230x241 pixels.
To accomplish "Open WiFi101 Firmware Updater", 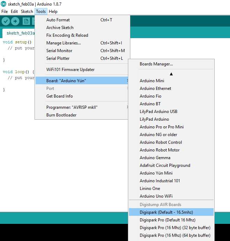I will pyautogui.click(x=82, y=70).
